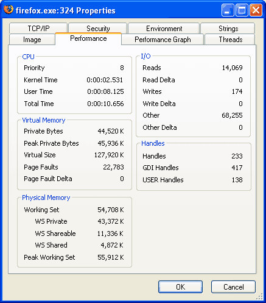Click the Cancel button
266x303 pixels.
click(233, 287)
